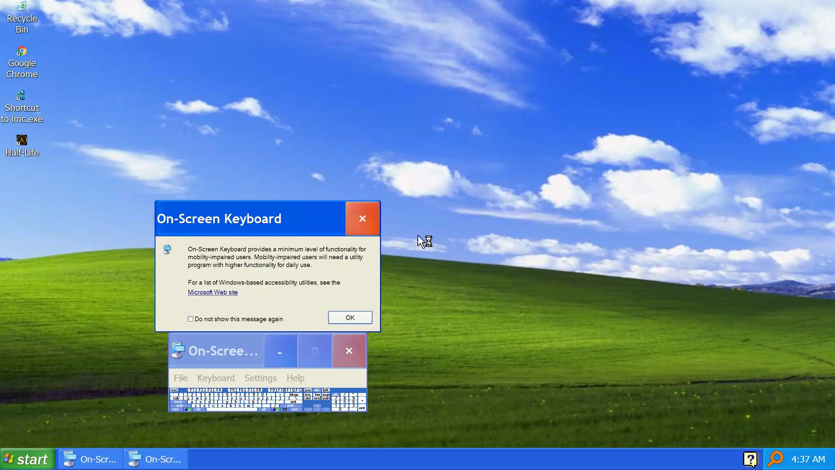Viewport: 835px width, 470px height.
Task: Check "Do not show this message again"
Action: coord(190,319)
